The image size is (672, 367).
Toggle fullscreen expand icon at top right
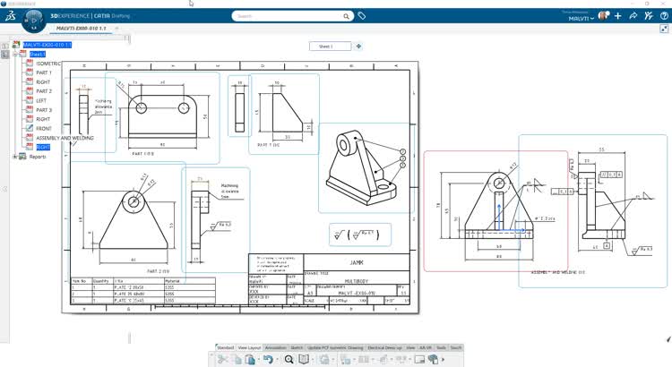point(664,29)
